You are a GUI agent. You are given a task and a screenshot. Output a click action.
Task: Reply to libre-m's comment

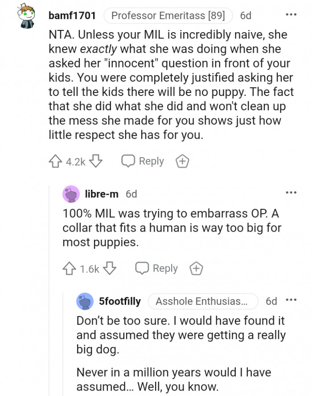(157, 269)
